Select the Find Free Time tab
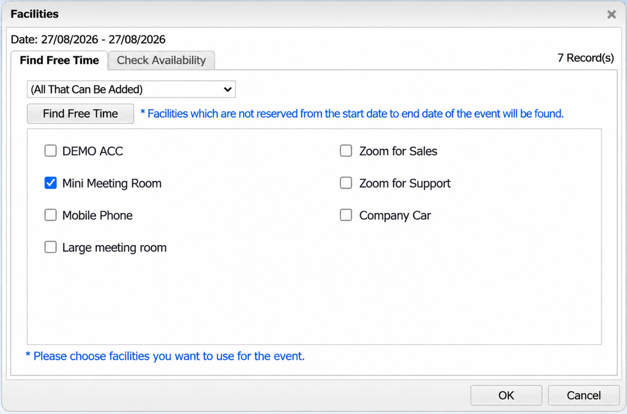Screen dimensions: 627x414 [59, 61]
